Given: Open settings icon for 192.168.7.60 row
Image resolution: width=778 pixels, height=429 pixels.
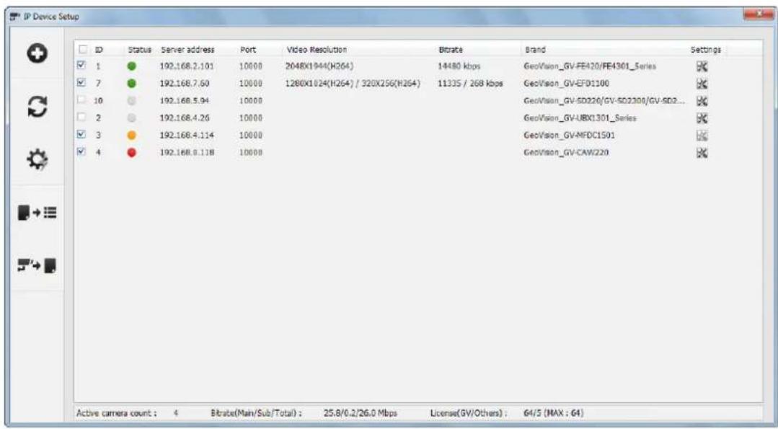Looking at the screenshot, I should point(702,84).
